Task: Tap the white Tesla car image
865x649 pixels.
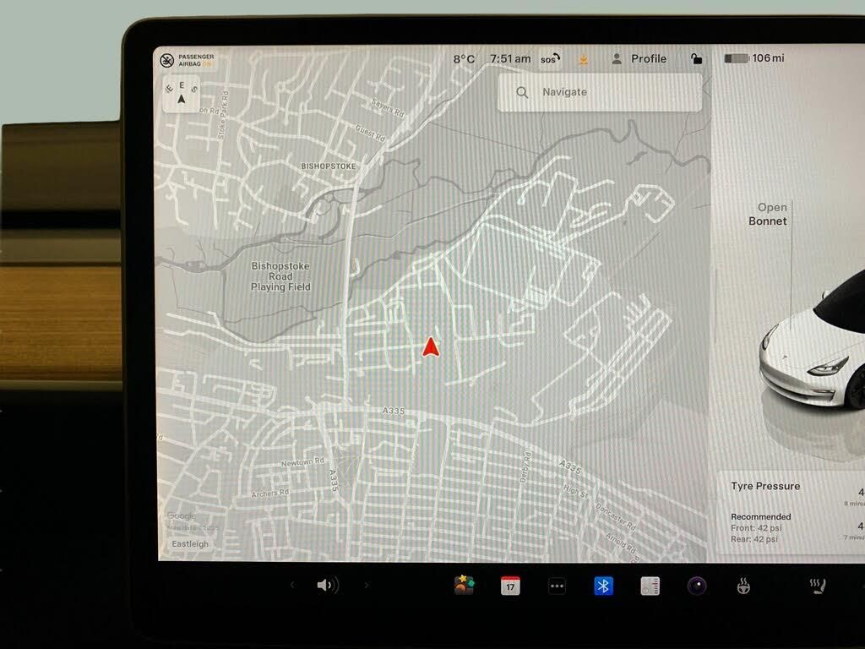Action: [812, 343]
